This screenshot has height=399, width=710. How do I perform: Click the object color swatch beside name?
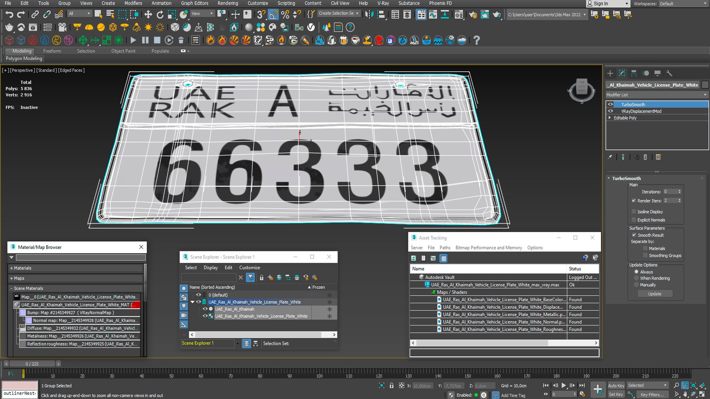click(705, 85)
